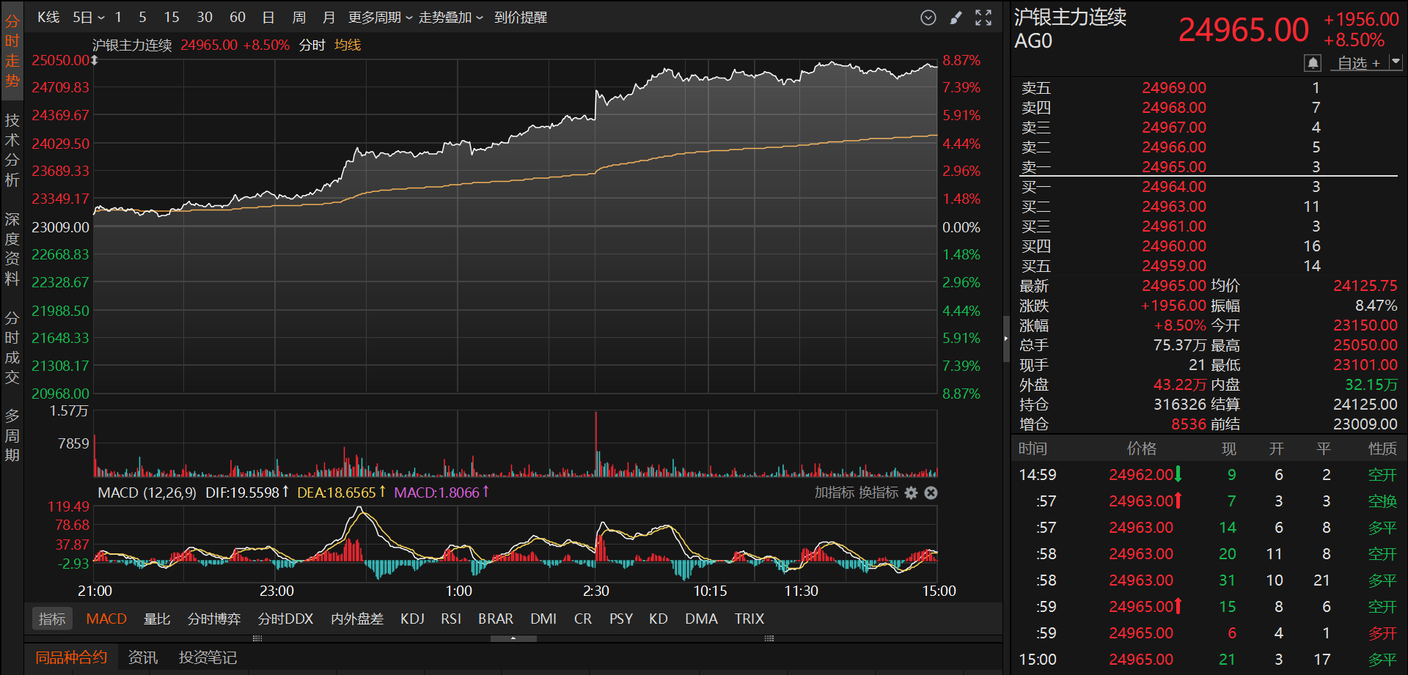The image size is (1408, 675).
Task: Open the 投资笔记 bottom tab
Action: [x=208, y=657]
